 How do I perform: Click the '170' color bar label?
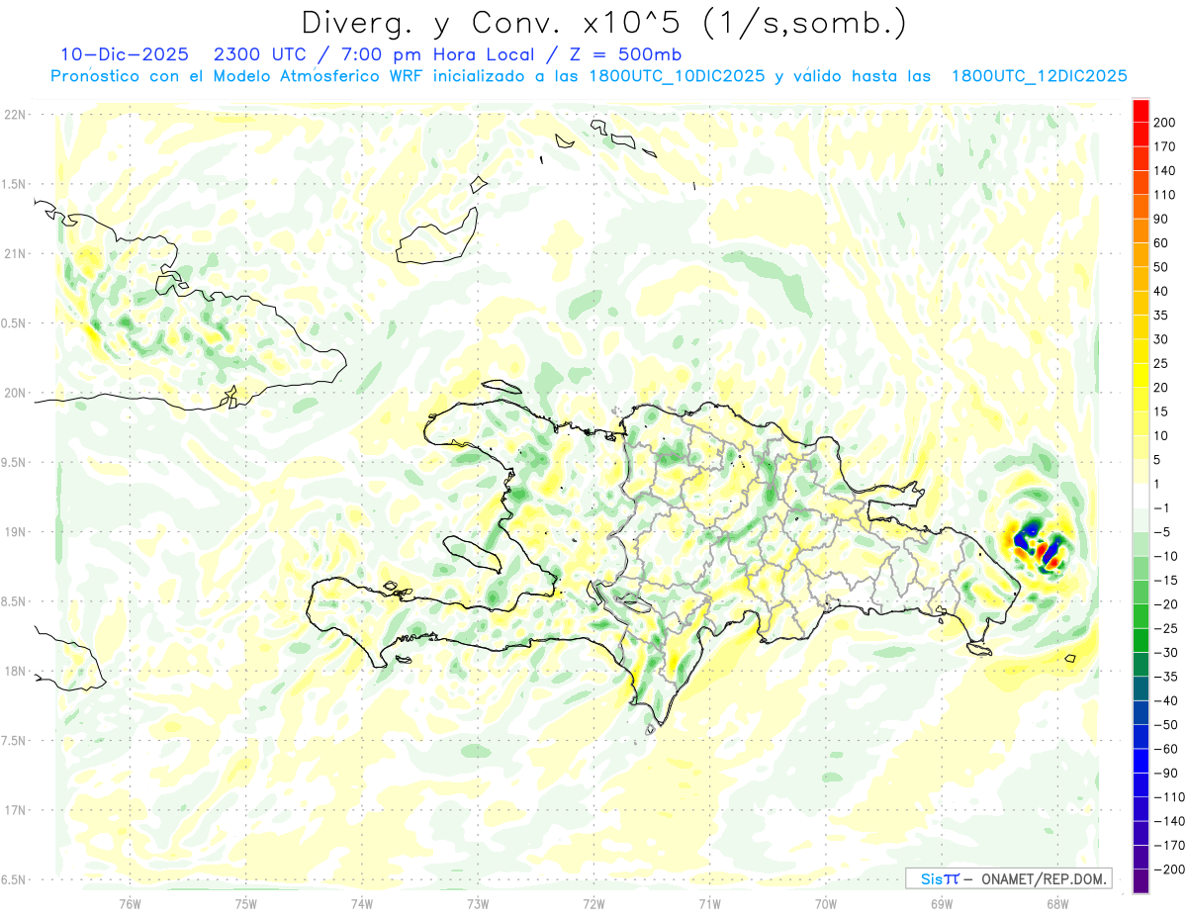(x=1165, y=146)
